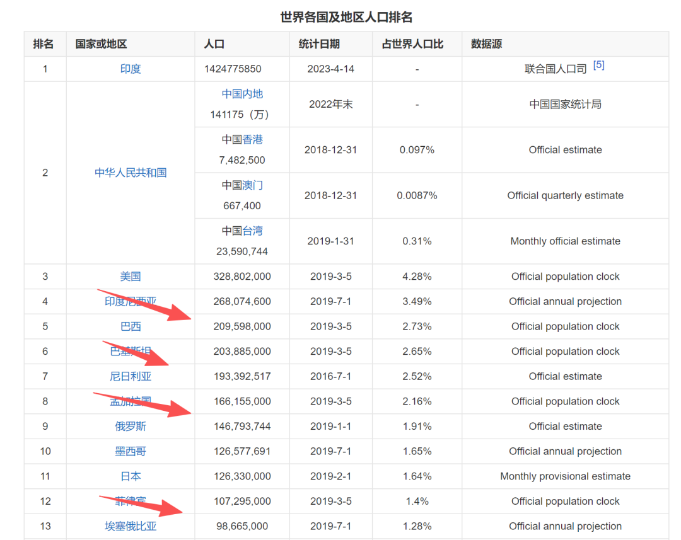
Task: Click the 世界各国及地区人口排名 table title
Action: pyautogui.click(x=346, y=17)
